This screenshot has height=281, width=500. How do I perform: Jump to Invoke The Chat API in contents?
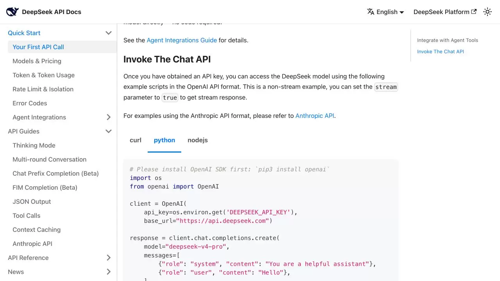tap(441, 52)
